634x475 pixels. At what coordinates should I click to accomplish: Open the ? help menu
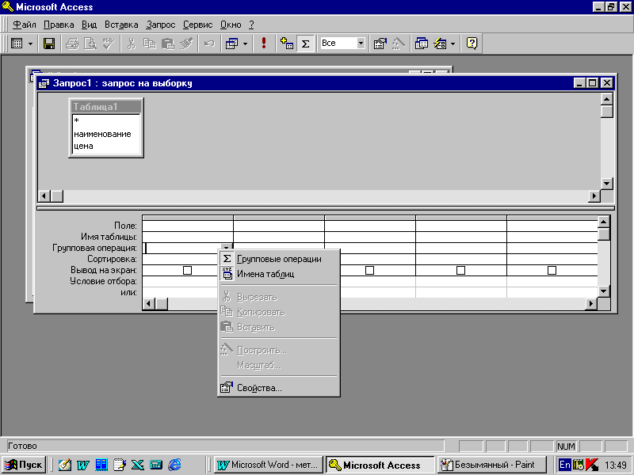[x=251, y=25]
